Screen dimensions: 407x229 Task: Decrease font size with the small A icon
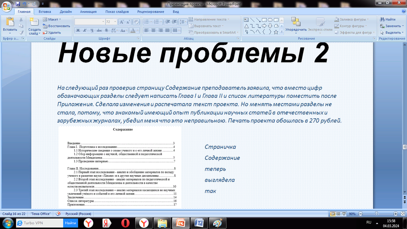pyautogui.click(x=128, y=22)
